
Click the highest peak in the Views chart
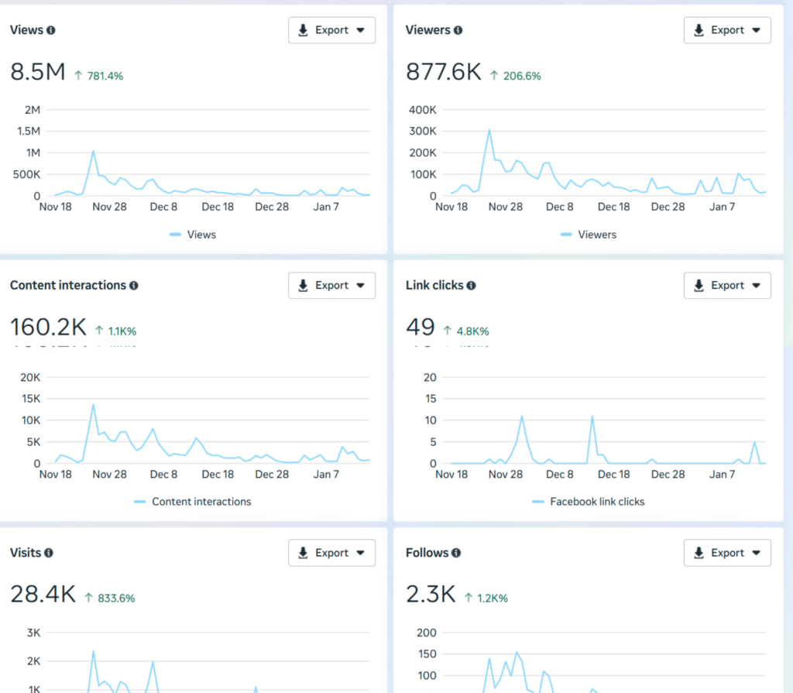click(94, 151)
